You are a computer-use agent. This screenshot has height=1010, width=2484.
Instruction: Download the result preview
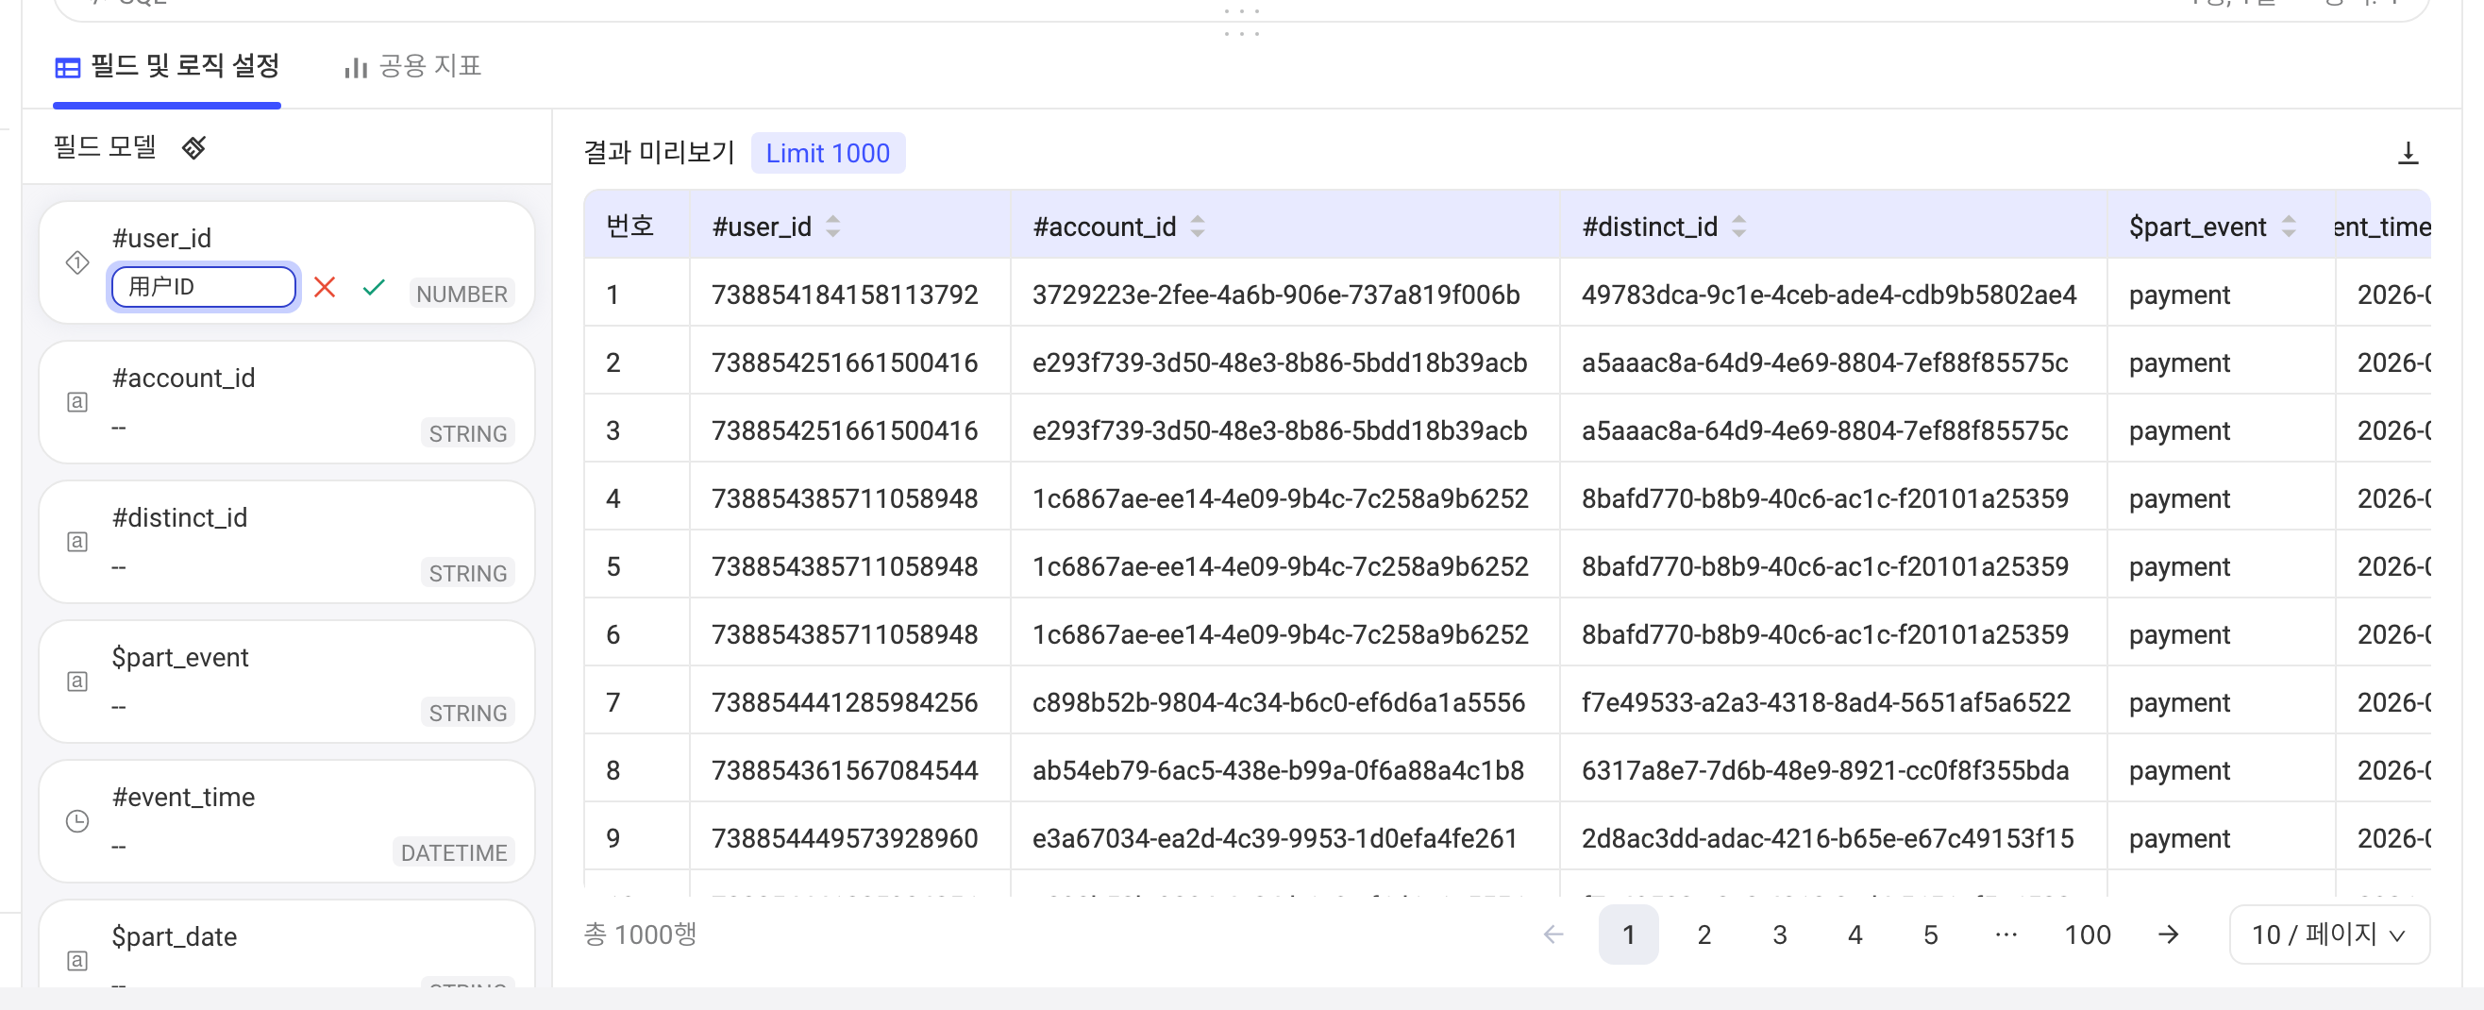(2408, 153)
